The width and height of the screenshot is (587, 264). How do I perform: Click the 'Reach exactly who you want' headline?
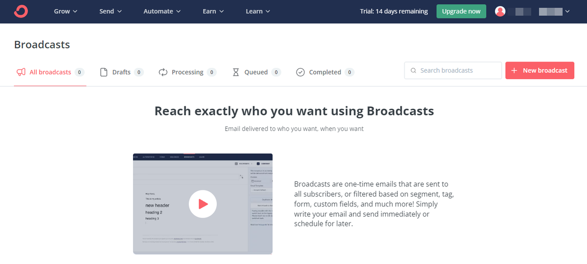[x=294, y=111]
